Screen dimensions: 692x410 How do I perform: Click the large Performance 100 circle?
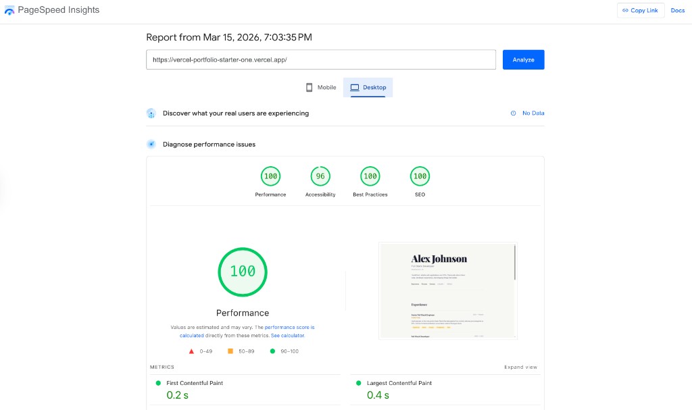[243, 272]
